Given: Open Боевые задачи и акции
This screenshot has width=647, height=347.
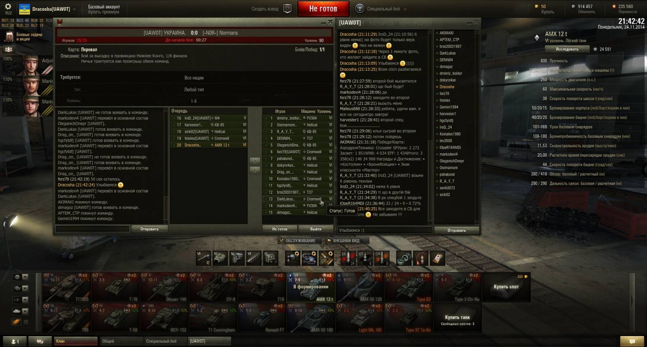Looking at the screenshot, I should tap(23, 37).
